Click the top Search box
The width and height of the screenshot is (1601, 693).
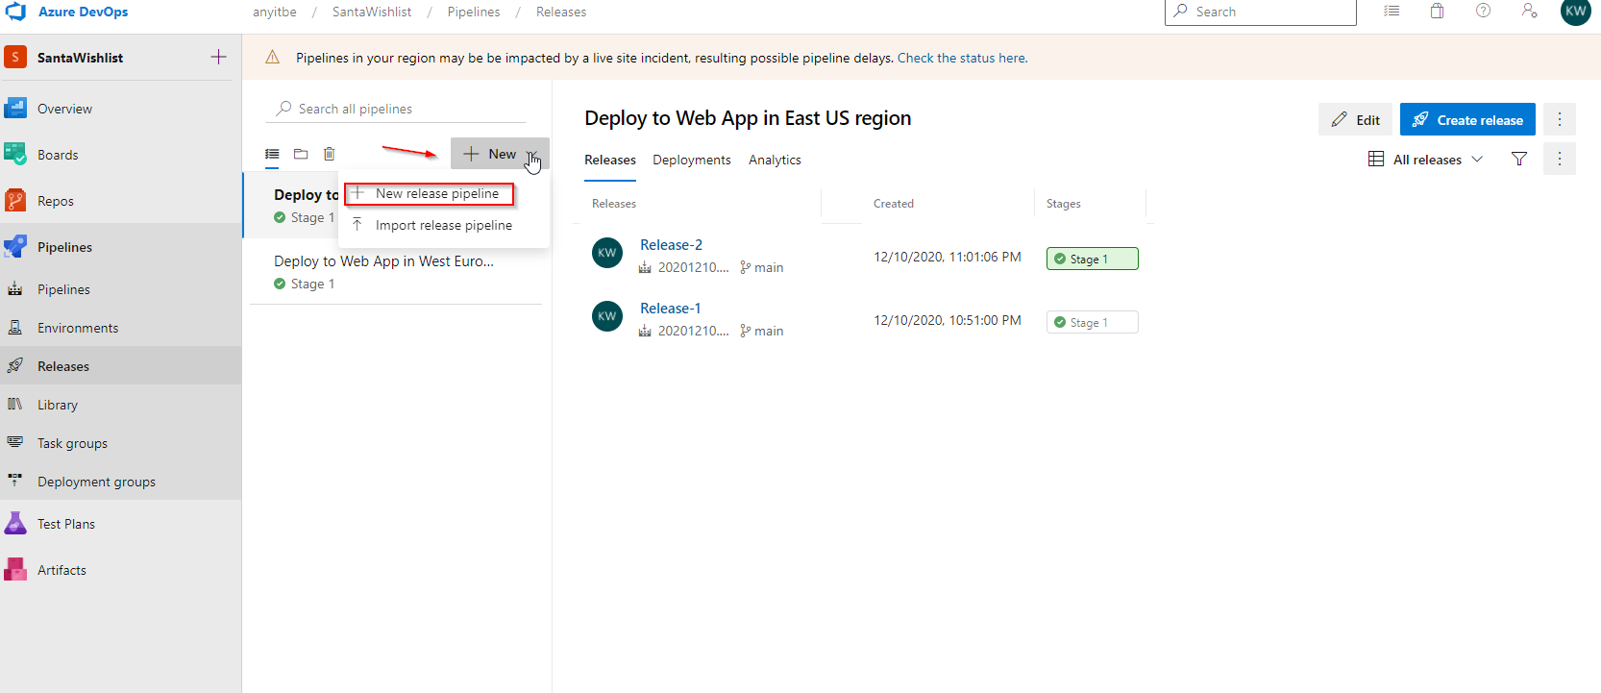click(1261, 12)
